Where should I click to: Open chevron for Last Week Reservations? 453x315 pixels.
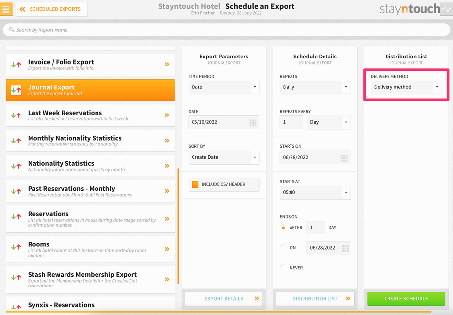tap(167, 115)
